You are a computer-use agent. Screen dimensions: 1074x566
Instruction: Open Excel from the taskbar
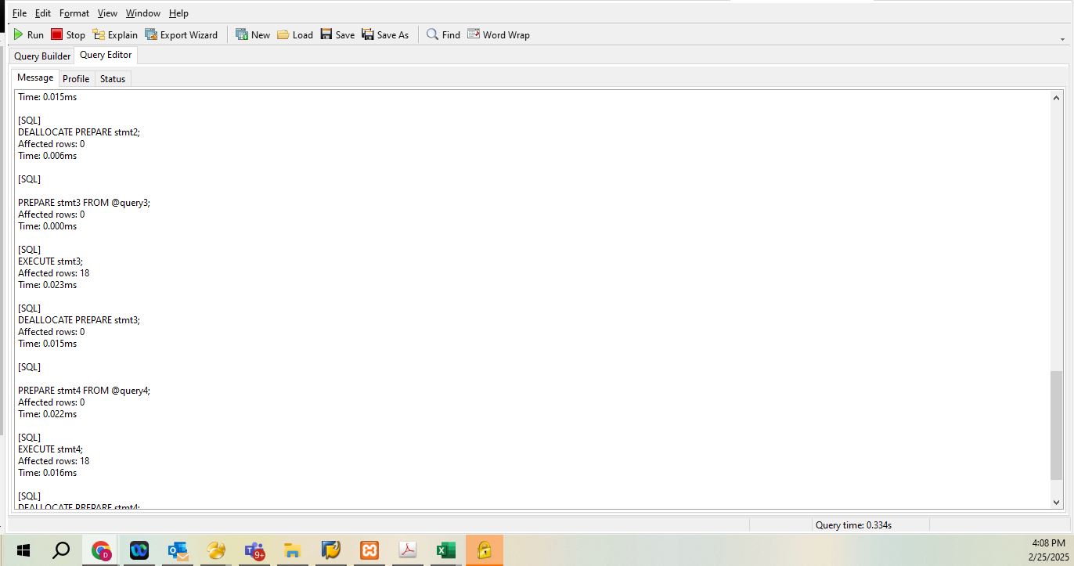tap(445, 550)
